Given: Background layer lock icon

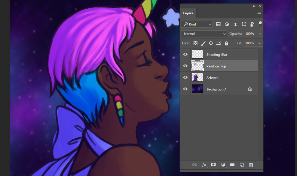Looking at the screenshot, I should [x=250, y=89].
